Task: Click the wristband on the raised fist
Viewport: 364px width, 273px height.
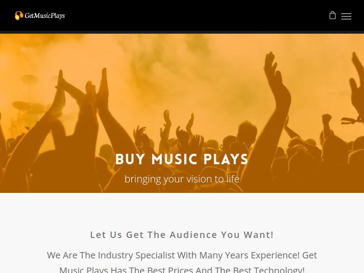Action: pos(351,121)
